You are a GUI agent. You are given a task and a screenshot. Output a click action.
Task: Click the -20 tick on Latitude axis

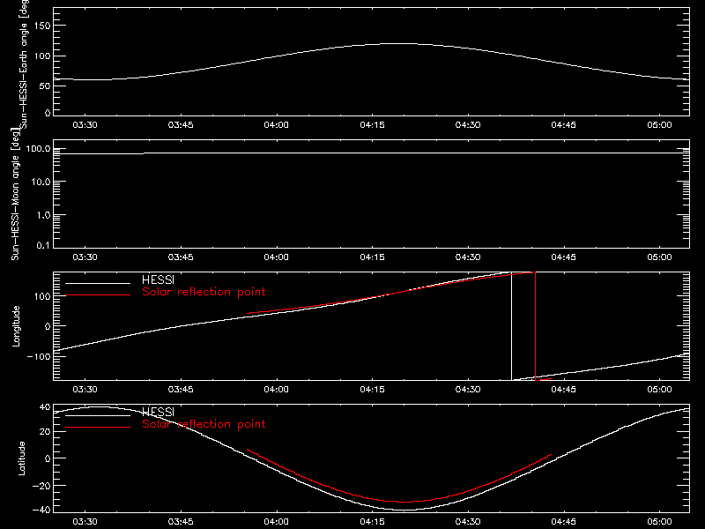41,486
